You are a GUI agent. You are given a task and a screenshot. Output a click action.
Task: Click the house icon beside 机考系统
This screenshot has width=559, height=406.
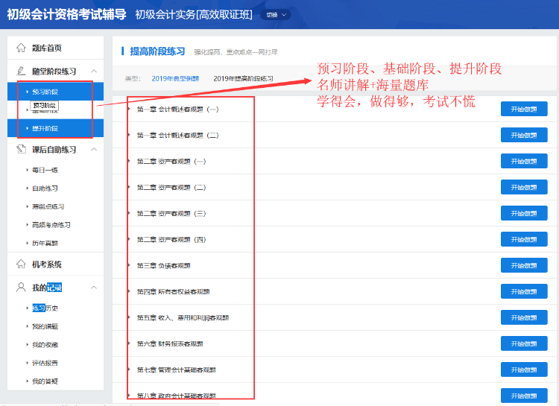[21, 264]
